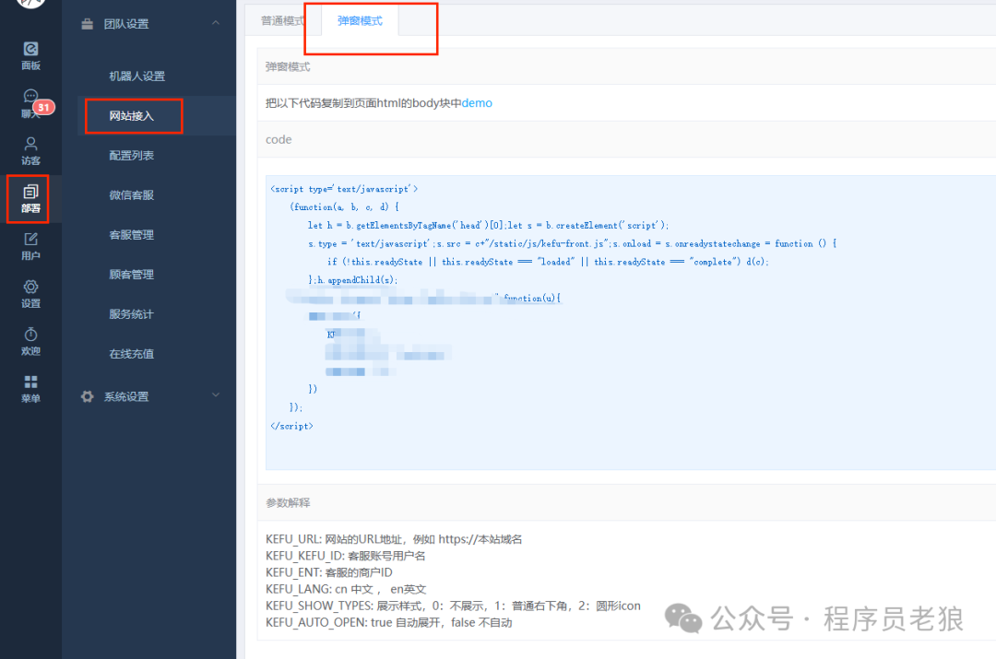Click the 弹窗模式 panel heading
The image size is (996, 659).
point(288,66)
